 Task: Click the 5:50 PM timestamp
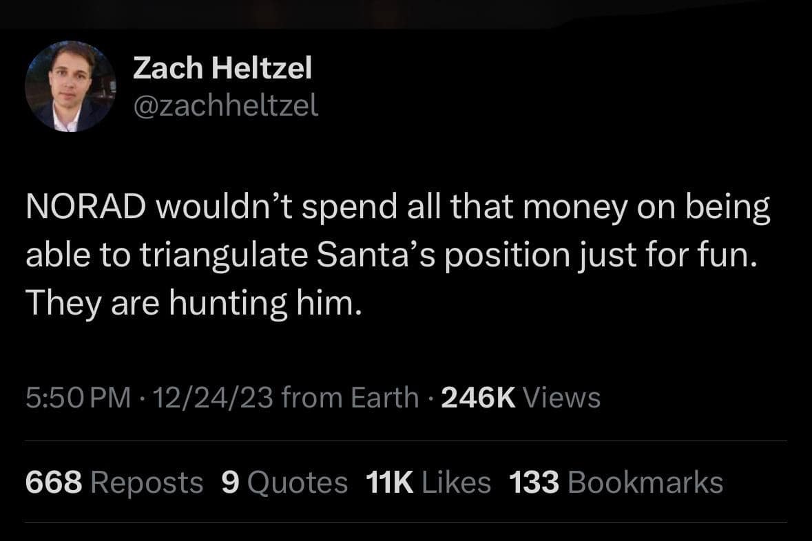[78, 397]
